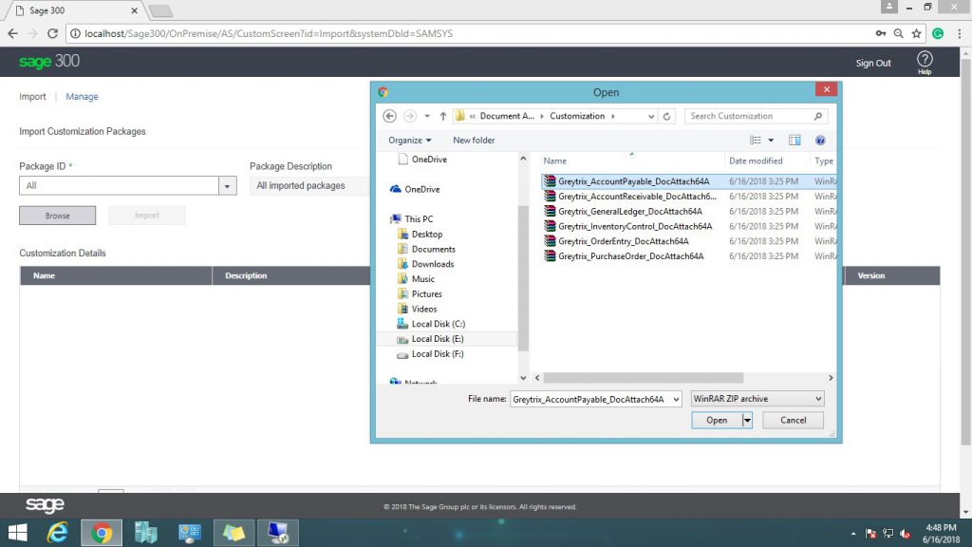Click the saved password key icon
Viewport: 972px width, 547px height.
click(881, 33)
